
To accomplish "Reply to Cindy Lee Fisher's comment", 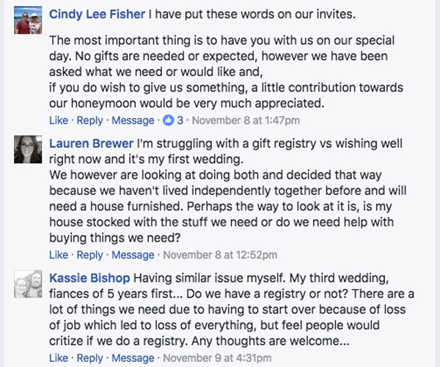I will click(x=90, y=121).
